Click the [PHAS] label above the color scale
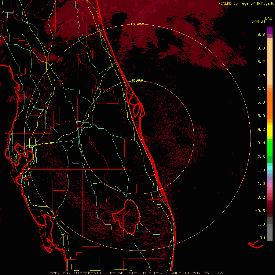 point(258,21)
